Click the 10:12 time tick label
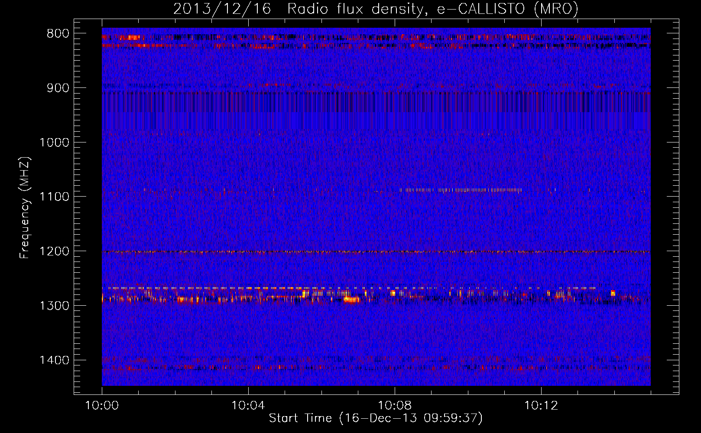 (541, 406)
